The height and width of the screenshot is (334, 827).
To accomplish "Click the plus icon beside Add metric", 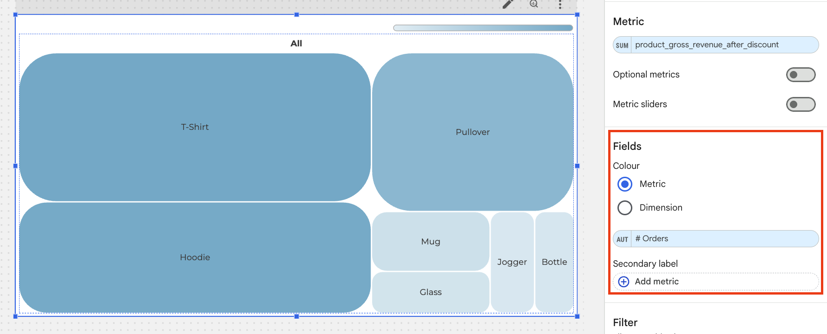I will 624,282.
